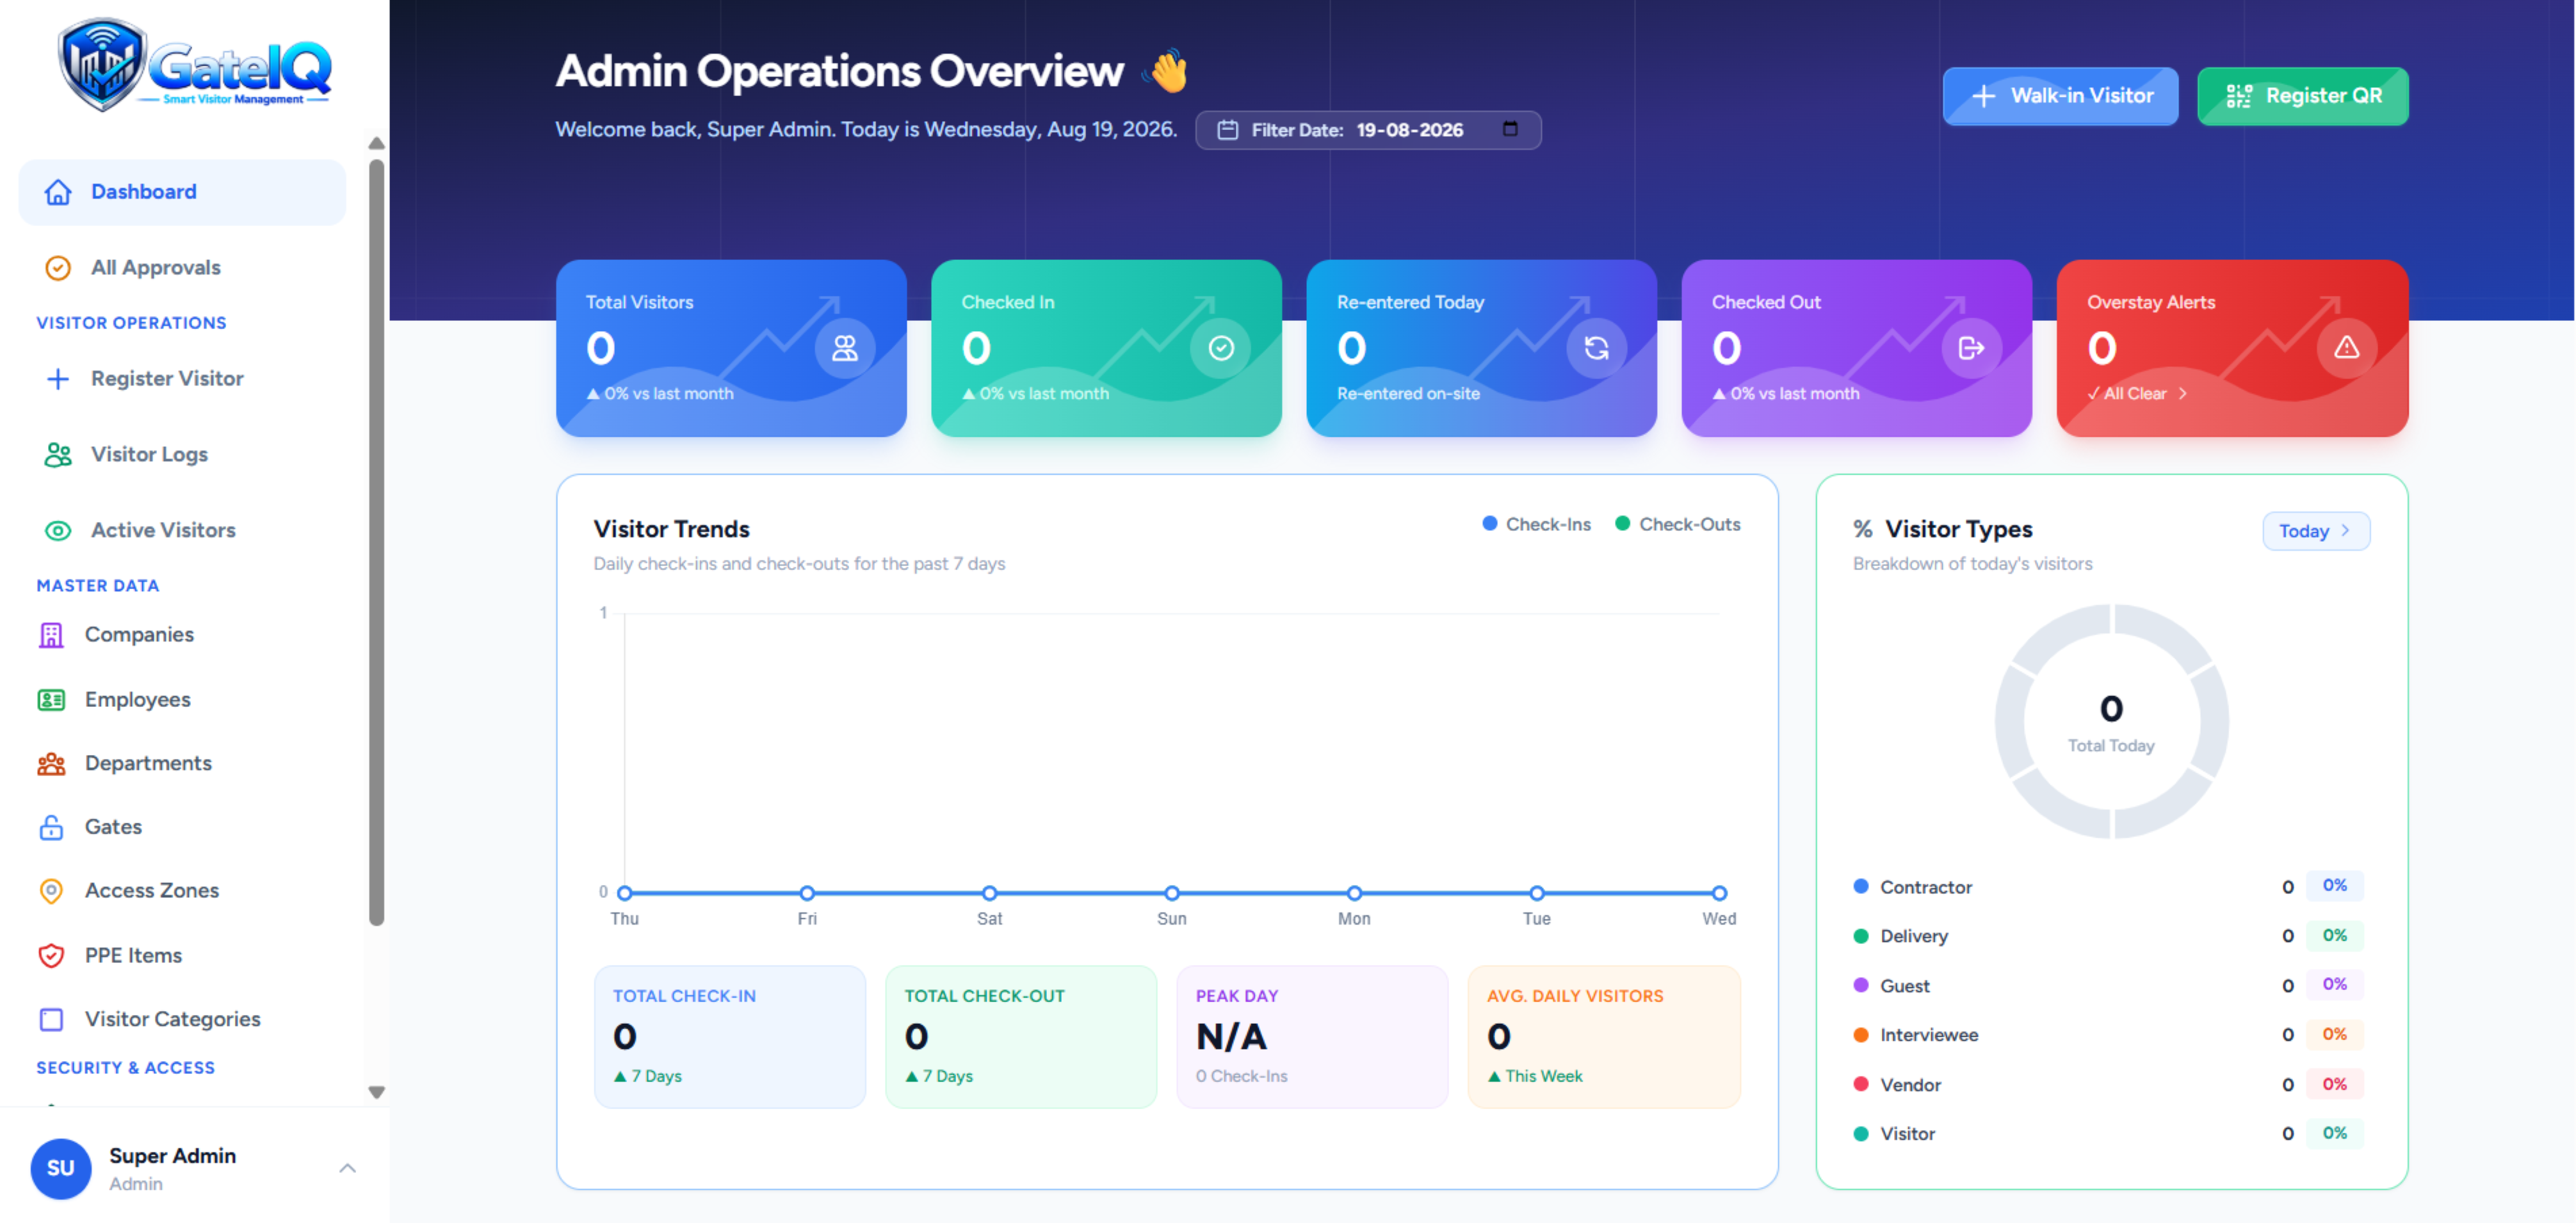Click the Filter Date field value 19-08-2026

[x=1409, y=130]
